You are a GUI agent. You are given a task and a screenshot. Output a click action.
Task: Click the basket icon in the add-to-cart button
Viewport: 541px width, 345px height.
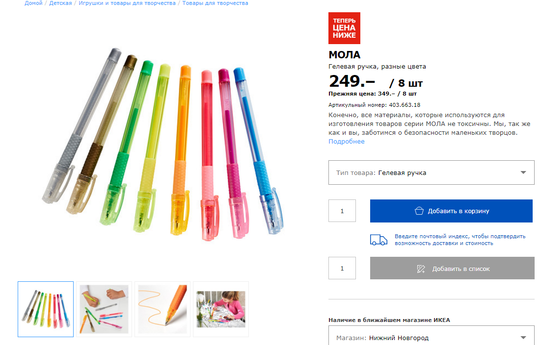[419, 211]
